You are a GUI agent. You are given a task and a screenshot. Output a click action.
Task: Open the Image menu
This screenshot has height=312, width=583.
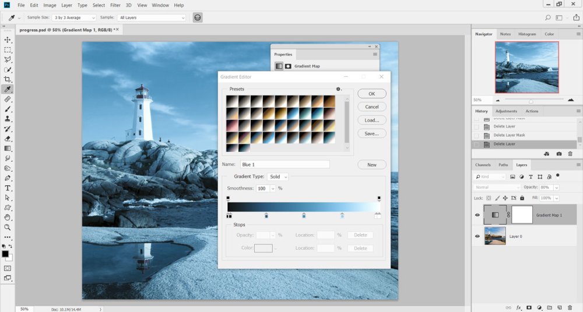point(50,5)
